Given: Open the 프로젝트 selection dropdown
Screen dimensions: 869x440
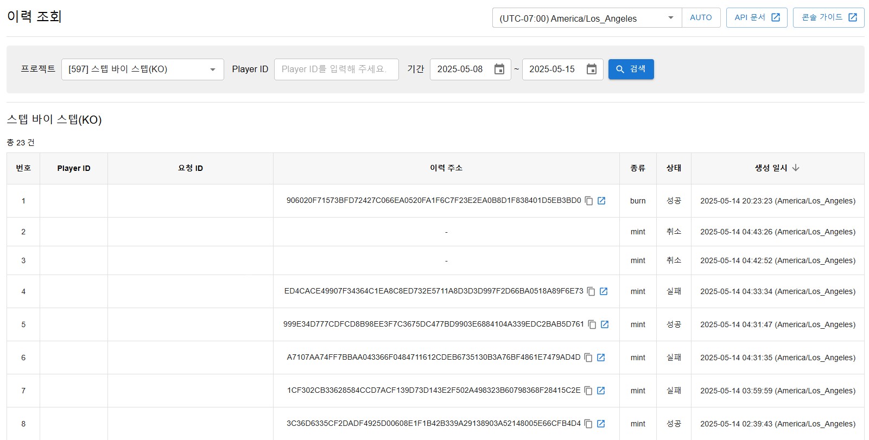Looking at the screenshot, I should (x=212, y=69).
